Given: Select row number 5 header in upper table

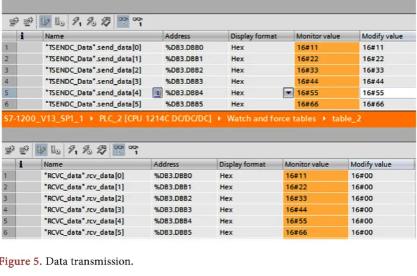Looking at the screenshot, I should [x=9, y=93].
